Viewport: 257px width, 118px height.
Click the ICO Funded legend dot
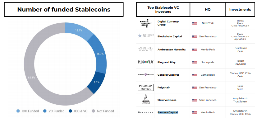18,111
